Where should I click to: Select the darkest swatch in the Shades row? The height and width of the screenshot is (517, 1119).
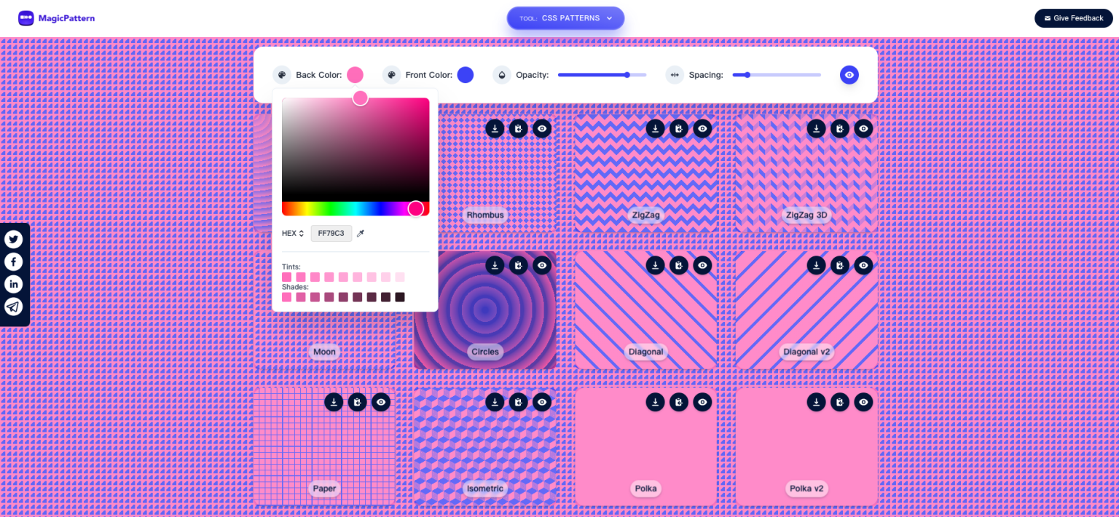tap(400, 297)
